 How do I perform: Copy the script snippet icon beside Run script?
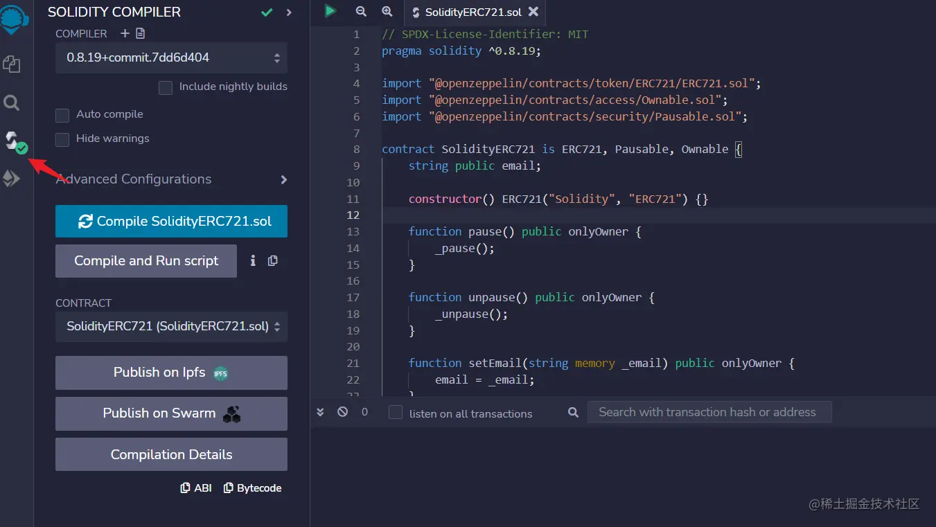tap(273, 260)
